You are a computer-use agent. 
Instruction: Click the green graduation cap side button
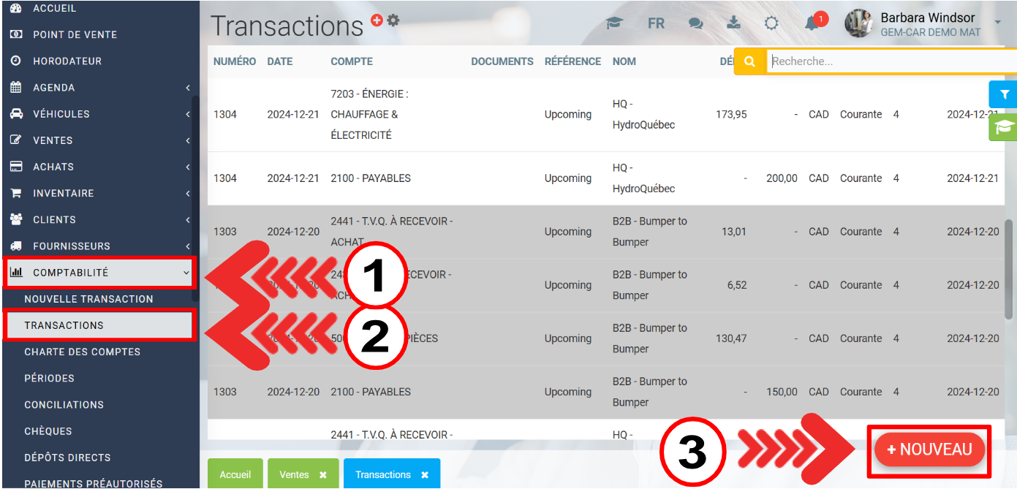point(1005,126)
